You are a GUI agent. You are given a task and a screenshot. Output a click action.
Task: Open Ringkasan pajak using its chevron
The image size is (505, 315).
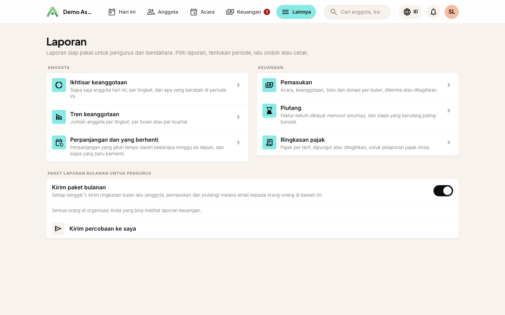pyautogui.click(x=449, y=142)
